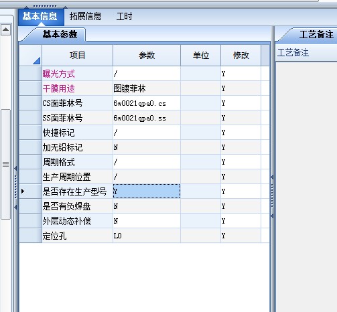The width and height of the screenshot is (337, 312).
Task: Click the slash parameter of 曝光方式
Action: coord(147,74)
